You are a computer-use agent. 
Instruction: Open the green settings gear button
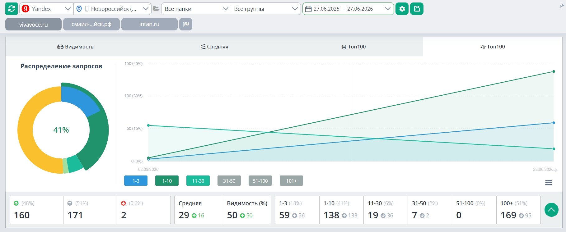[402, 9]
